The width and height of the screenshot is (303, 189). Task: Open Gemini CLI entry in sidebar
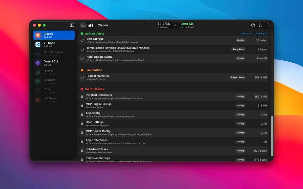pyautogui.click(x=54, y=63)
